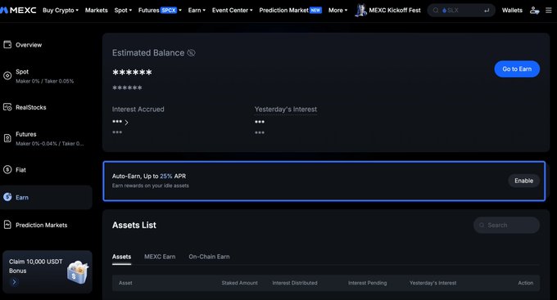The height and width of the screenshot is (300, 557).
Task: Click the Interest Distributed column header
Action: pyautogui.click(x=295, y=283)
